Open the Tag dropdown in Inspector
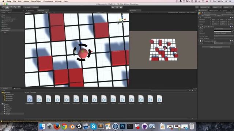The image size is (234, 131). (x=210, y=15)
